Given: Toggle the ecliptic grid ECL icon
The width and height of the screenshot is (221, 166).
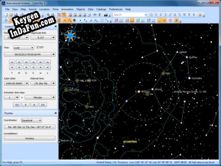Looking at the screenshot, I should click(x=138, y=20).
